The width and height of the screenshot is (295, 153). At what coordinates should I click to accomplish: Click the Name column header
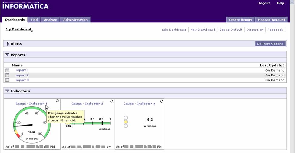(17, 65)
